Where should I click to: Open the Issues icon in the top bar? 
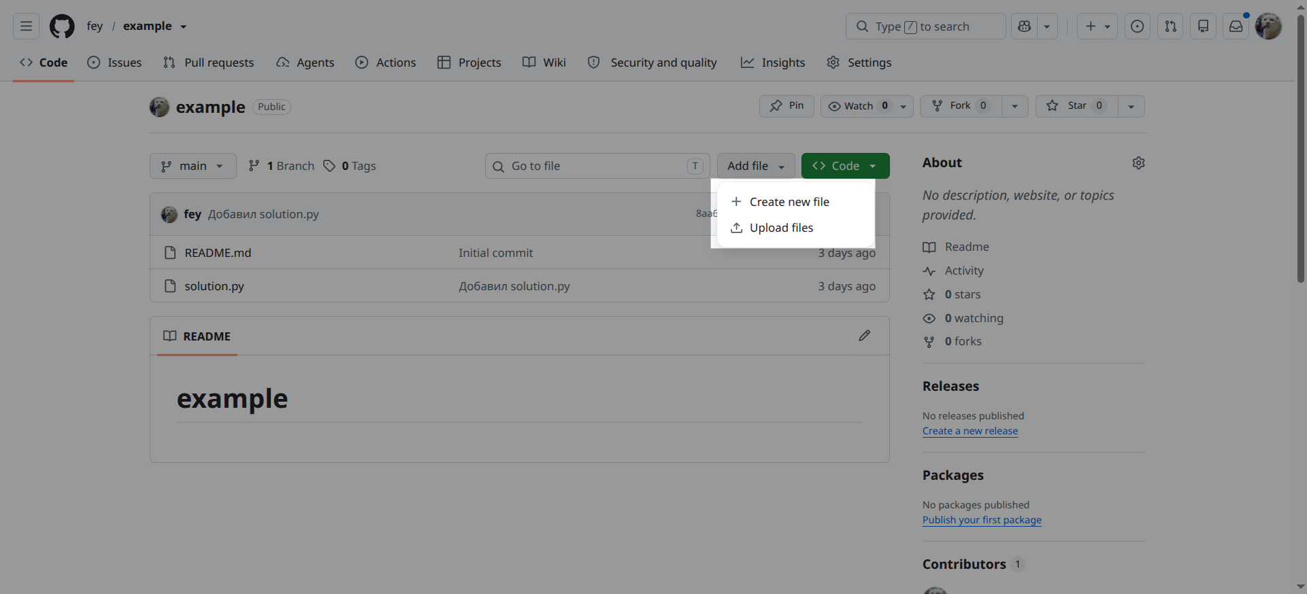coord(1137,27)
